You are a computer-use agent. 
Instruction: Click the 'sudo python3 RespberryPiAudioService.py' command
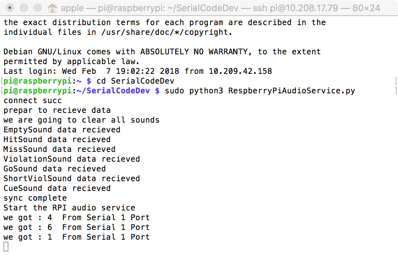(260, 91)
